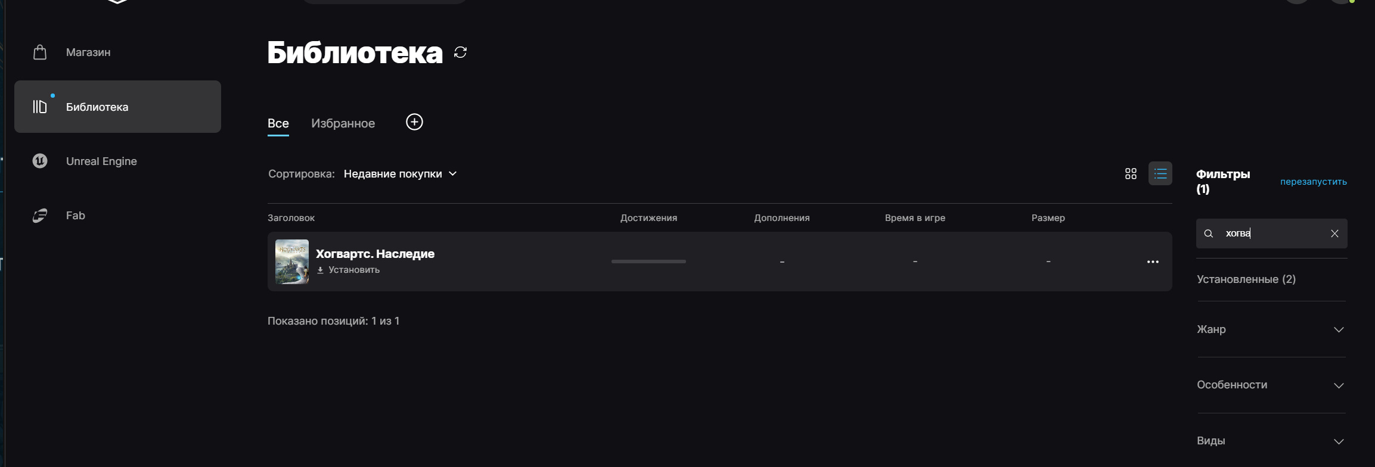Click the Hogwarts Legacy game thumbnail
This screenshot has width=1375, height=467.
pyautogui.click(x=292, y=261)
